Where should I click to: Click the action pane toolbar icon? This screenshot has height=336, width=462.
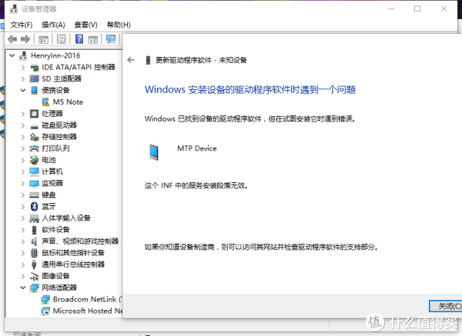(x=93, y=39)
